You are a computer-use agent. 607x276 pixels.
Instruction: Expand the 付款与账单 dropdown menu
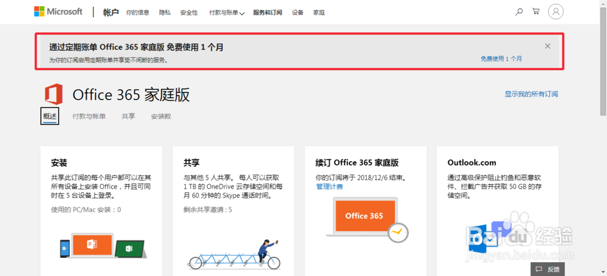226,13
